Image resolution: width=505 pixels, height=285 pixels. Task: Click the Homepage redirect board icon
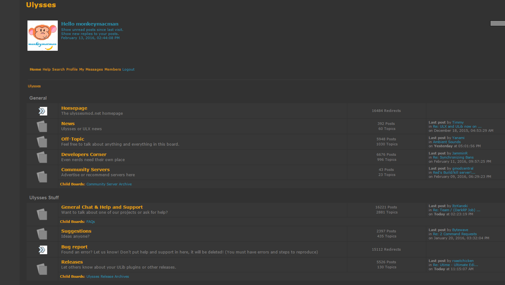43,111
